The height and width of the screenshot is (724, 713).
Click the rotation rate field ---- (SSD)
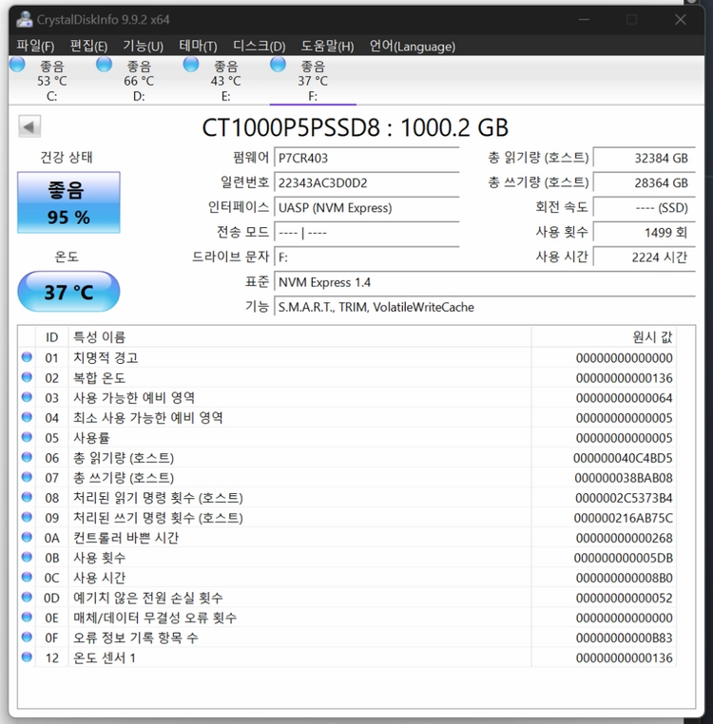645,208
